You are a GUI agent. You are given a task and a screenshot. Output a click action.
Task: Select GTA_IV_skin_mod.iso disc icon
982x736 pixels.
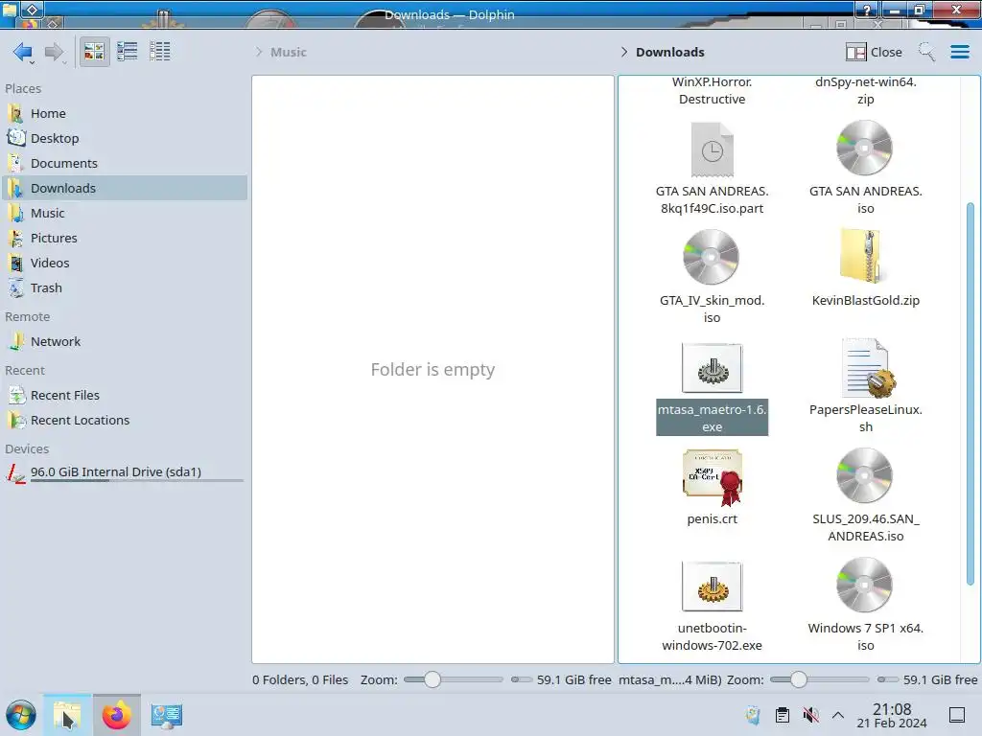711,257
